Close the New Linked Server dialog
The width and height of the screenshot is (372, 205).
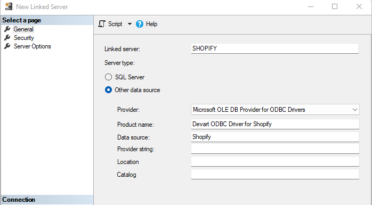pyautogui.click(x=359, y=6)
